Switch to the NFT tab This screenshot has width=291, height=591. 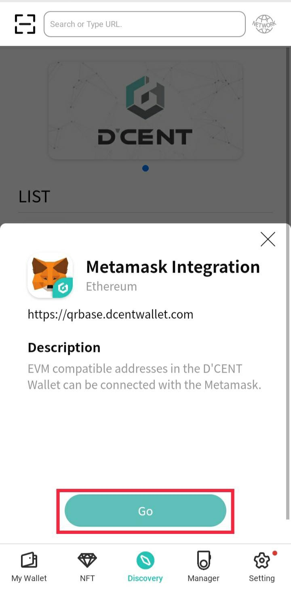[x=87, y=567]
